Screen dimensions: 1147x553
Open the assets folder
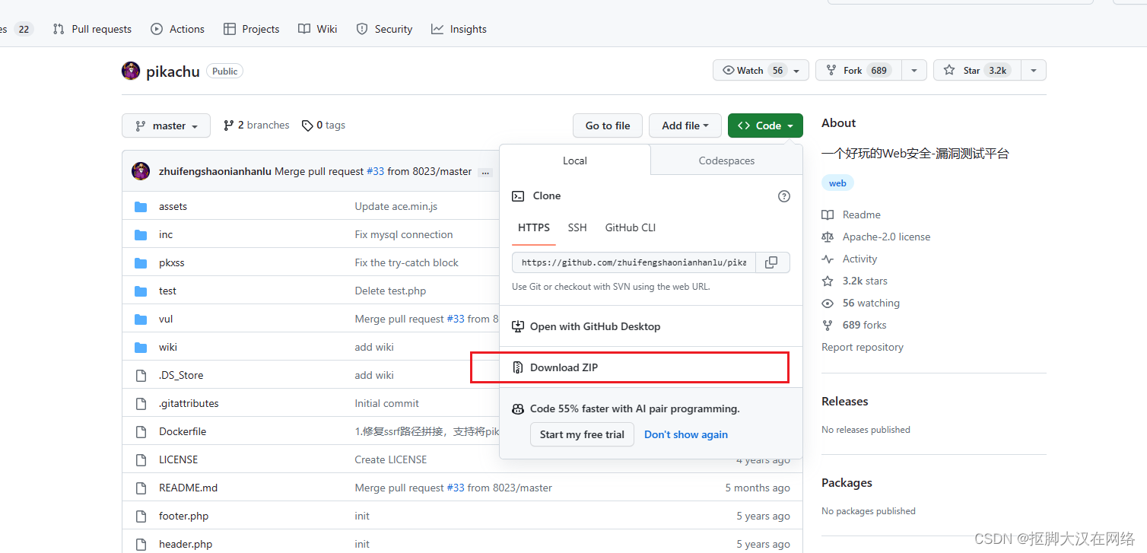click(x=173, y=206)
